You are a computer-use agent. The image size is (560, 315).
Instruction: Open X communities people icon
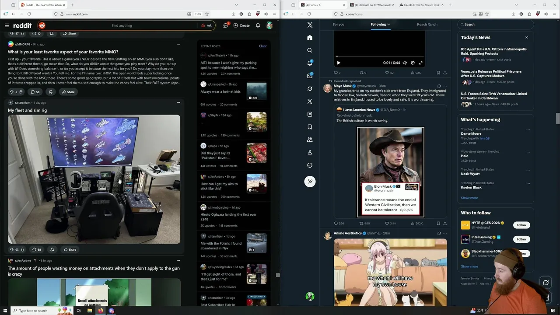coord(310,140)
